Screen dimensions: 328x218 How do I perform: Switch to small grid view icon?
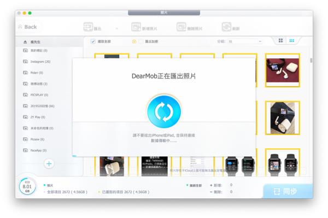291,40
